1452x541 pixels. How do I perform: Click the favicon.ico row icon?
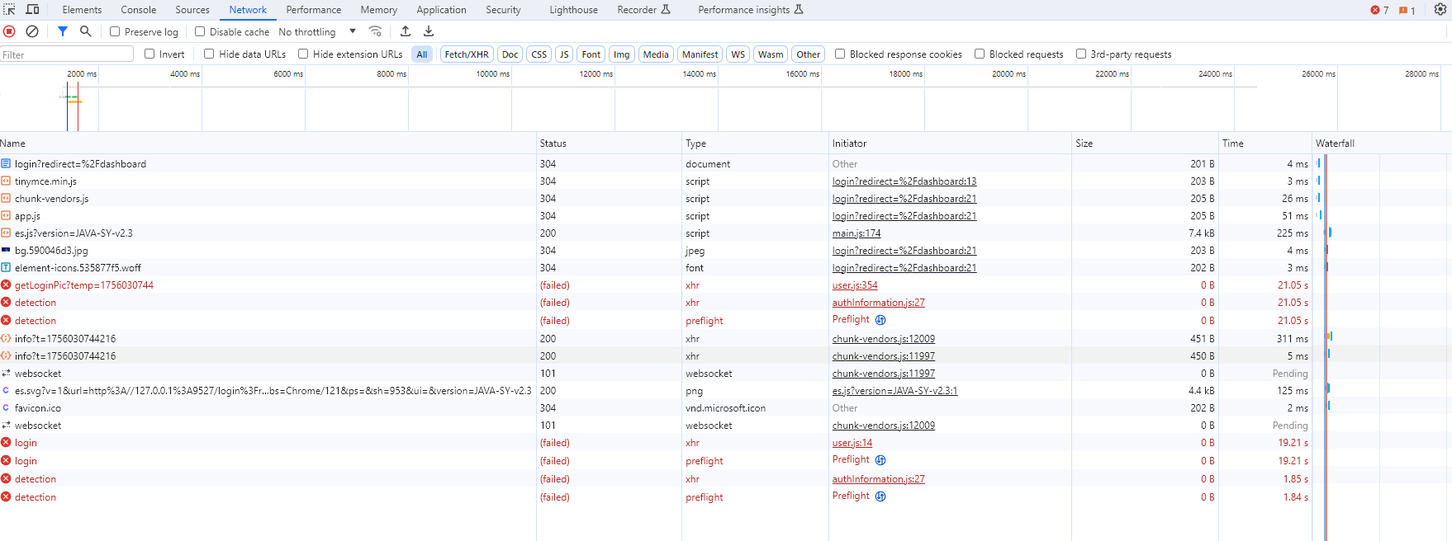pyautogui.click(x=6, y=407)
